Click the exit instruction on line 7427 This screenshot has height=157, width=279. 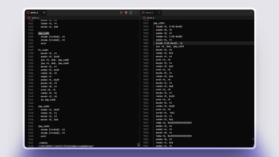pos(43,43)
